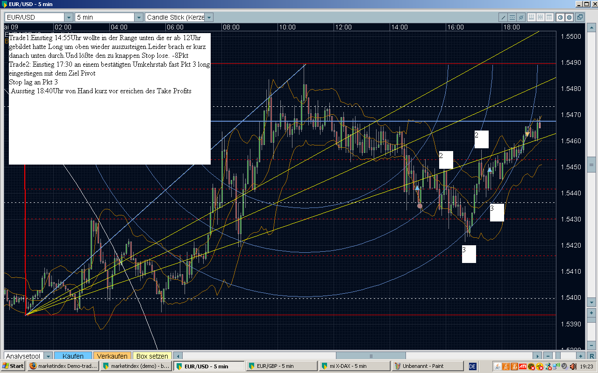Click the vertical price scale slider handle

[592, 165]
